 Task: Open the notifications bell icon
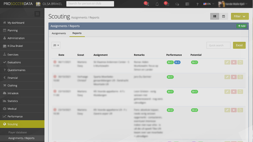pos(157,4)
